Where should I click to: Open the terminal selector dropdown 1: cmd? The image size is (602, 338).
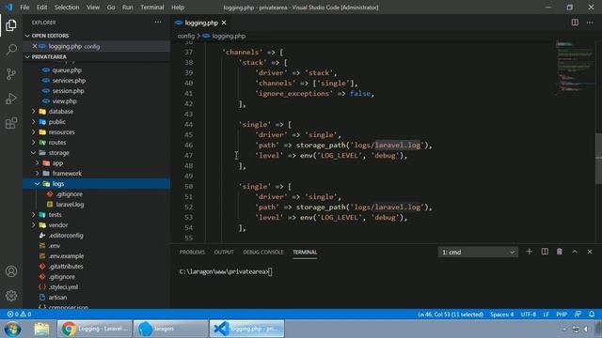[478, 253]
